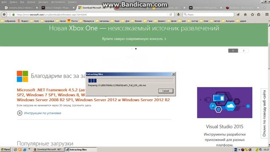
Task: Select the second banner slide dot
Action: tap(136, 49)
